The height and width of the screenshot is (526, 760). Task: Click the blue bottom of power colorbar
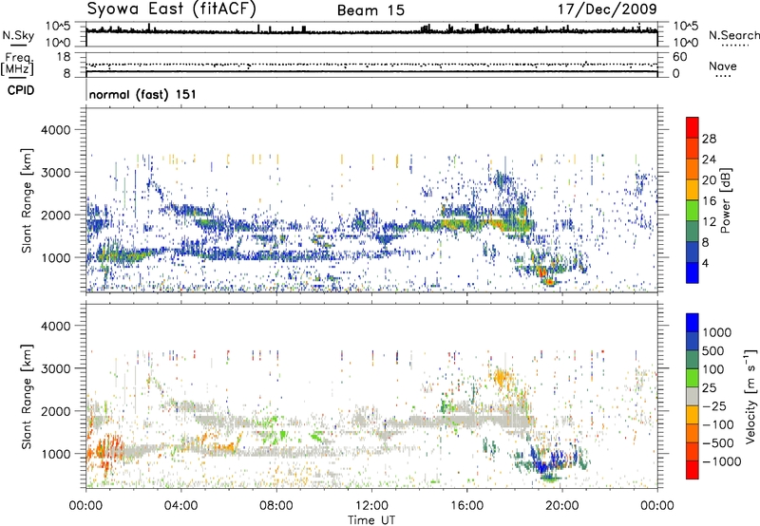(x=693, y=272)
